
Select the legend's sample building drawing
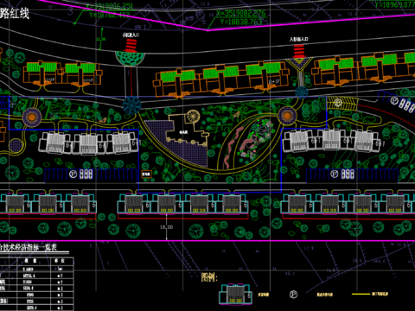point(236,294)
